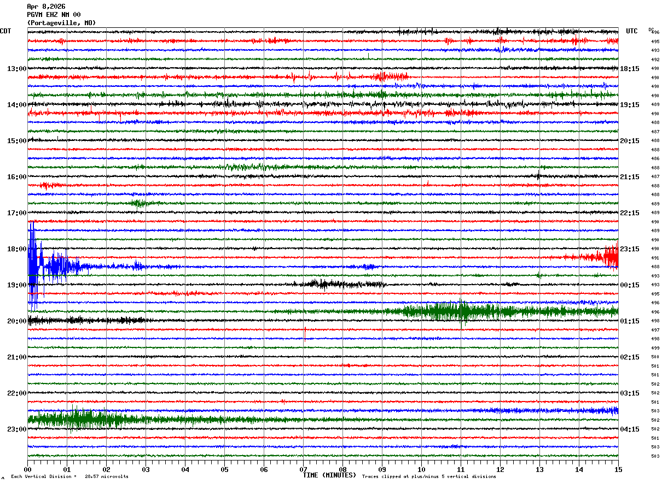
Task: Click the minute '05' tick on bottom axis
Action: click(225, 469)
